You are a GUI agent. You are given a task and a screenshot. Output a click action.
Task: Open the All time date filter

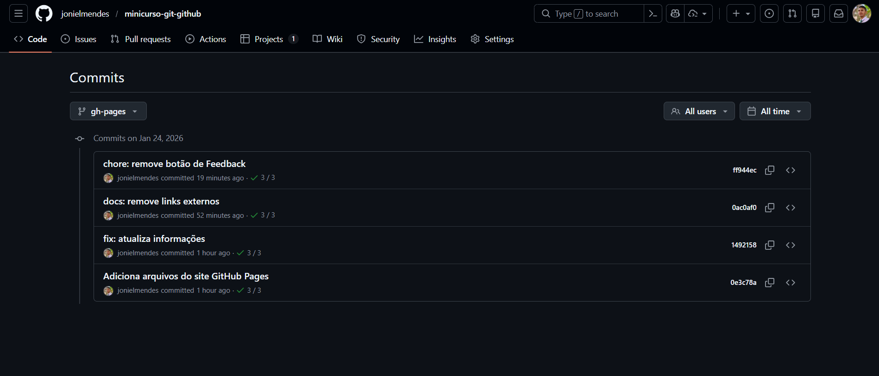click(774, 111)
